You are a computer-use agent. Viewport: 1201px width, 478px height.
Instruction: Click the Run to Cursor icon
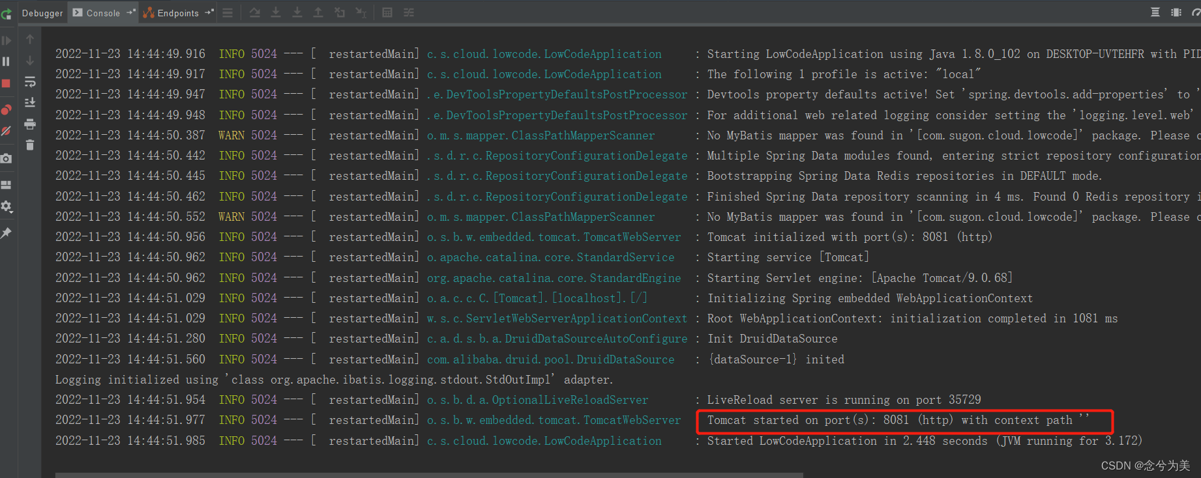point(361,12)
